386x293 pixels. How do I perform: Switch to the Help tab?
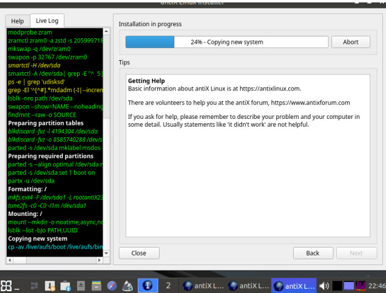[x=18, y=21]
